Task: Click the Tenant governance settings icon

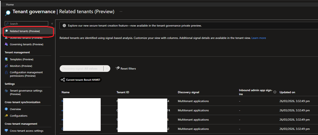Action: [x=6, y=91]
